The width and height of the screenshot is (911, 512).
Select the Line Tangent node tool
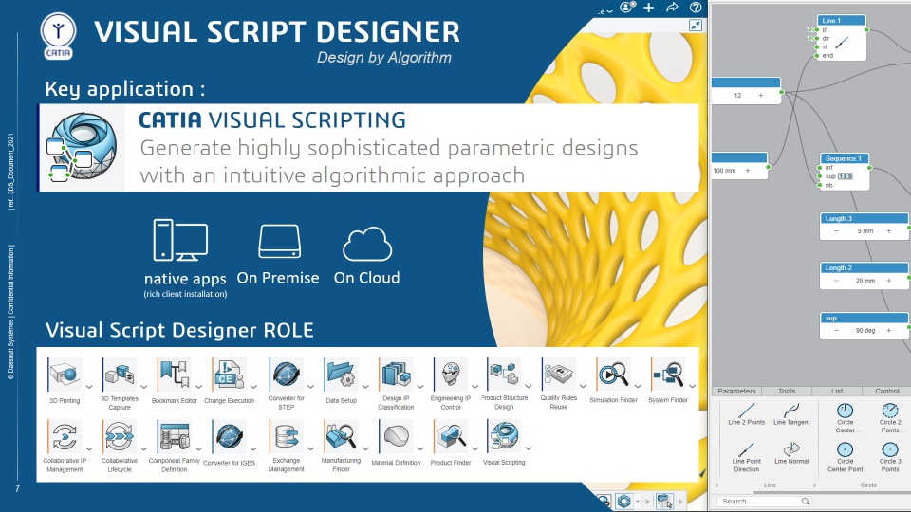pyautogui.click(x=791, y=414)
